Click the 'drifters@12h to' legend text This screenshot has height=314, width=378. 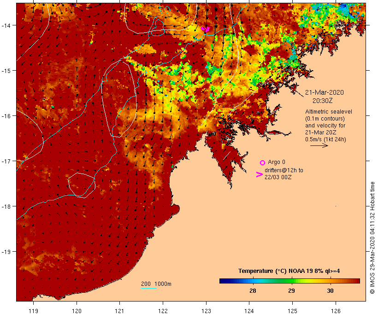tap(284, 170)
